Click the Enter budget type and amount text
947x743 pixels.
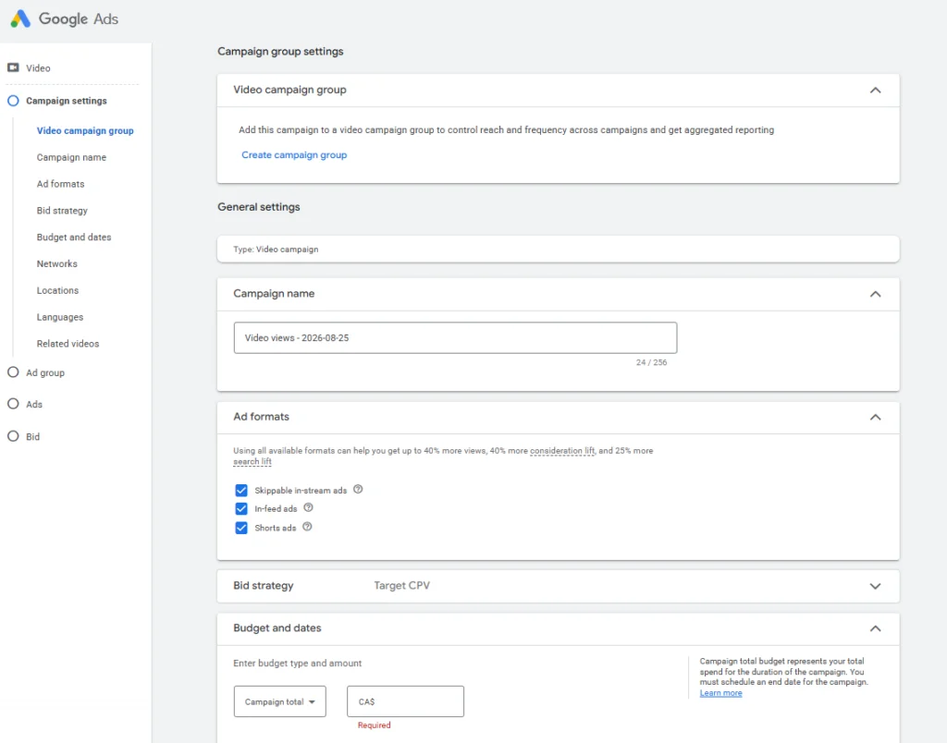click(297, 663)
